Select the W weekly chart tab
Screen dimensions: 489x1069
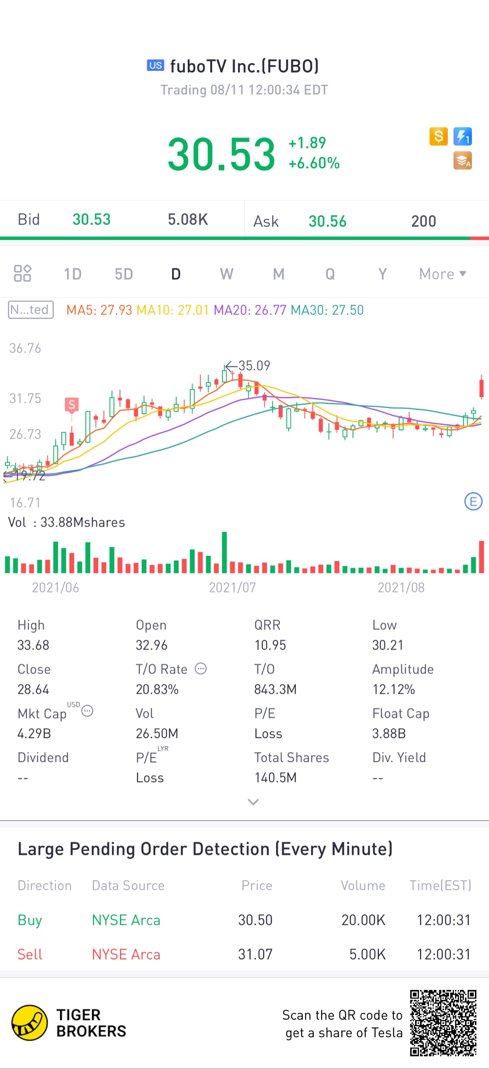click(227, 274)
